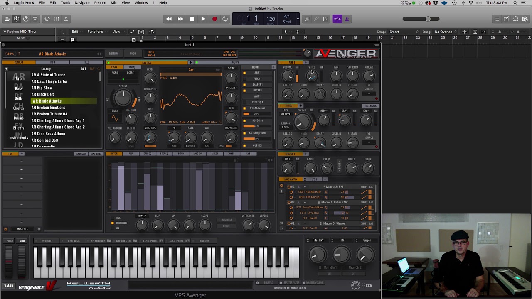The image size is (532, 299).
Task: Open the Snap Smart dropdown
Action: [404, 32]
